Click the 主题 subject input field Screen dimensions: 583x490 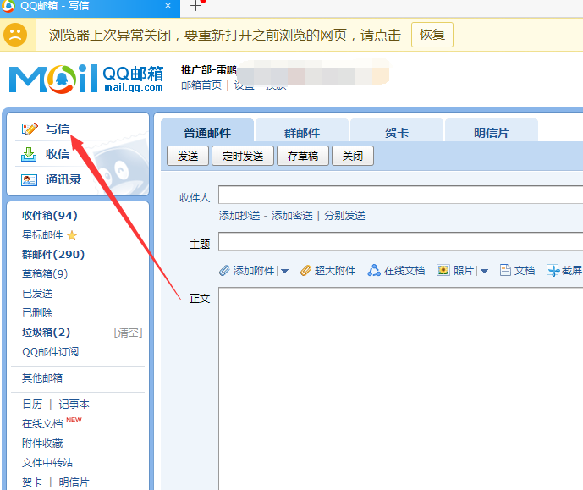point(401,242)
